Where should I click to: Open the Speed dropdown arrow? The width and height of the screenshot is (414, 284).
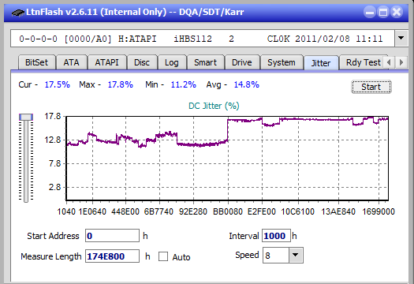click(x=296, y=255)
